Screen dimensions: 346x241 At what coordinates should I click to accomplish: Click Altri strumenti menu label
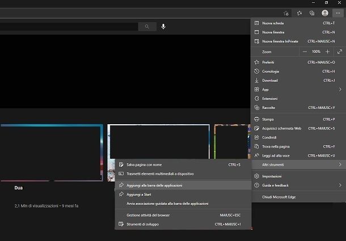[x=273, y=164]
